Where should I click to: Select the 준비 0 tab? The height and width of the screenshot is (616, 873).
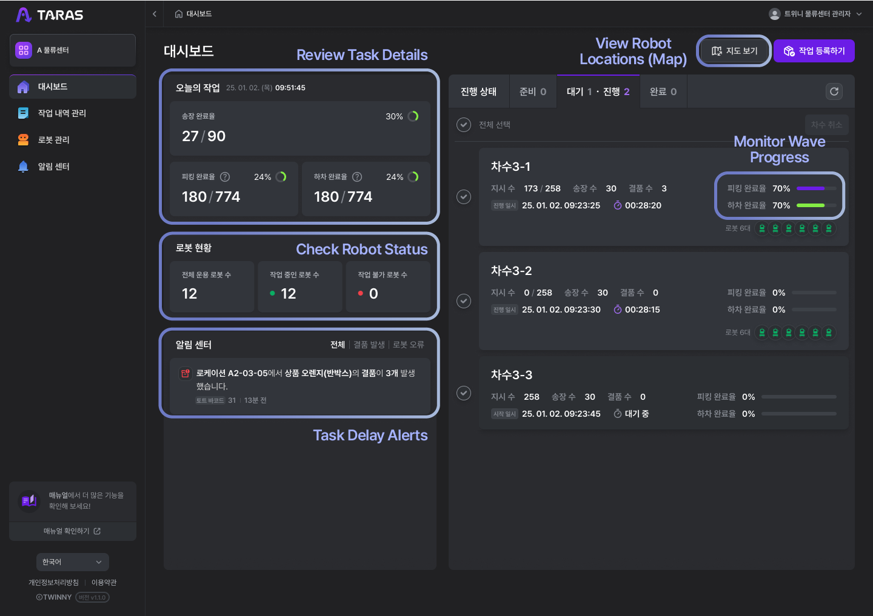click(533, 91)
